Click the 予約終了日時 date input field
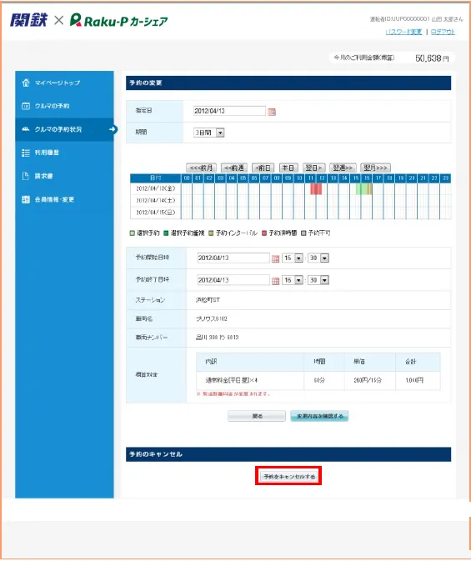Image resolution: width=471 pixels, height=561 pixels. (233, 280)
